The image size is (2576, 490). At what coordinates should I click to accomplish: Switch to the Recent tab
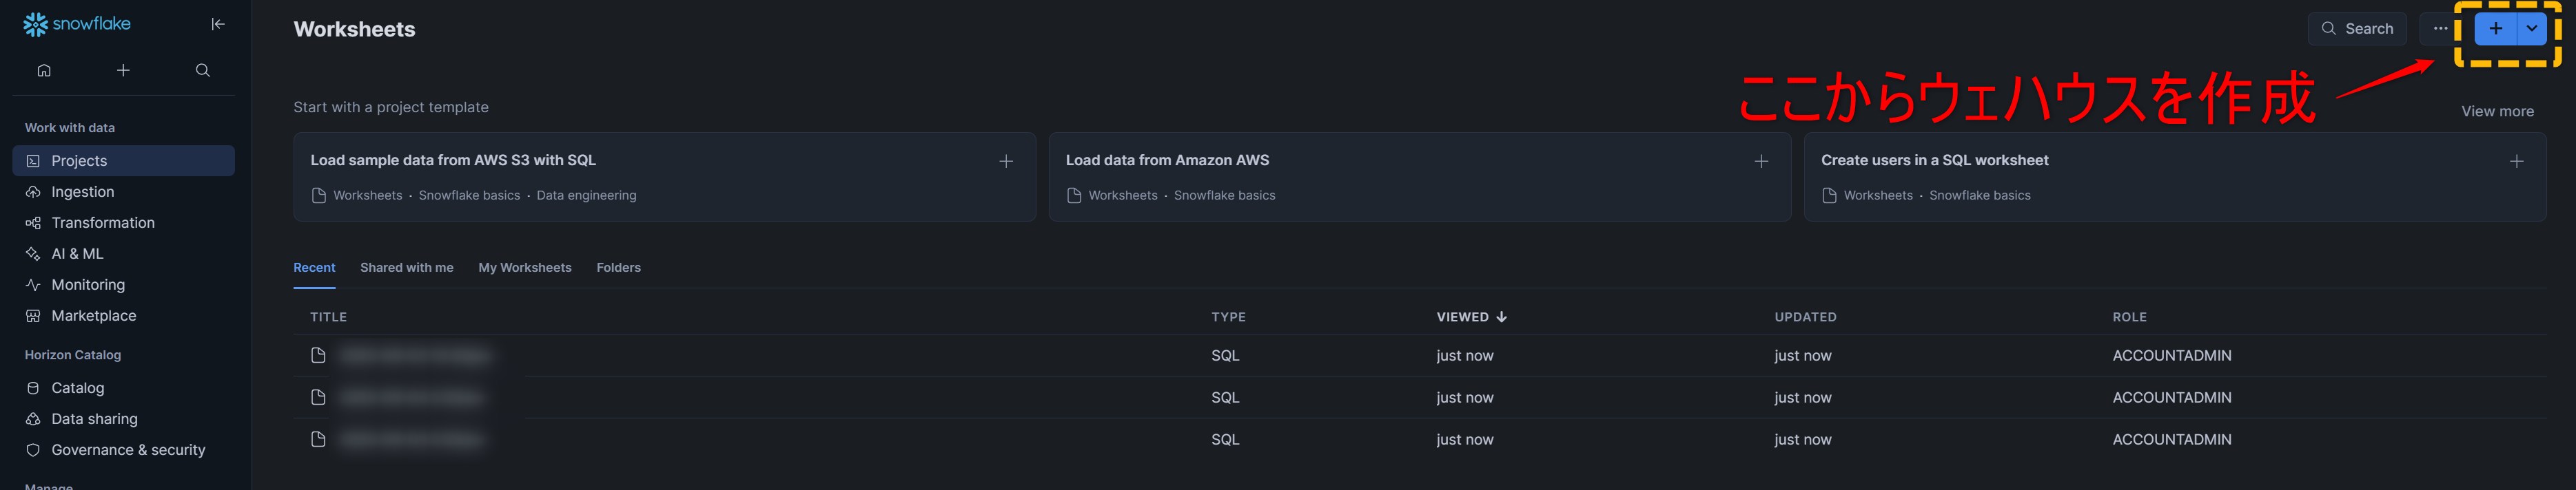[314, 268]
